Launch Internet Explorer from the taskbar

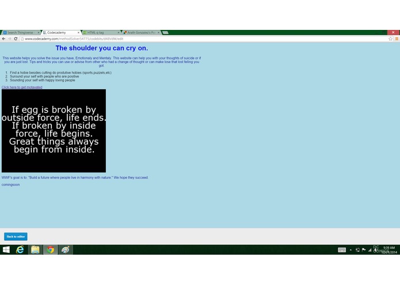(20, 250)
